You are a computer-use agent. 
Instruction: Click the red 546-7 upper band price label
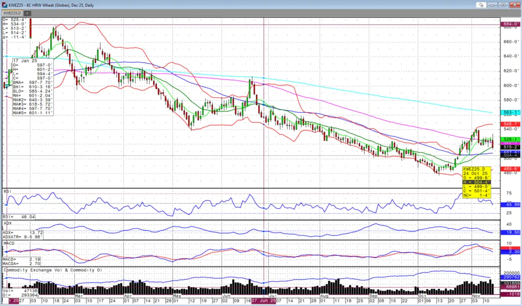[510, 124]
